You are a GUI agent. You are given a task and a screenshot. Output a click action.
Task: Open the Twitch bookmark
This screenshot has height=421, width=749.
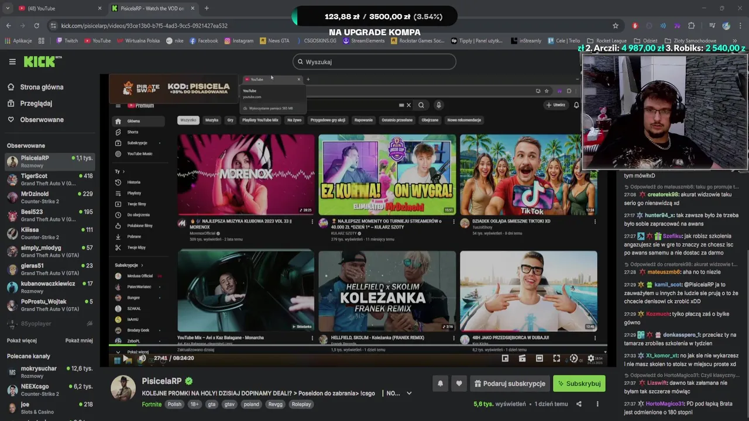click(x=67, y=41)
